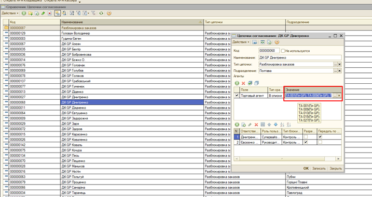Image resolution: width=372 pixels, height=197 pixels.
Task: Filter by current cell value icon
Action: pos(78,13)
